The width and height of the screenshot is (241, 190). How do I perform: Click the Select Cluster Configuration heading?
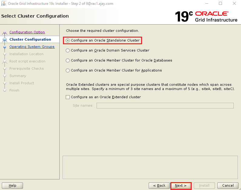35,16
